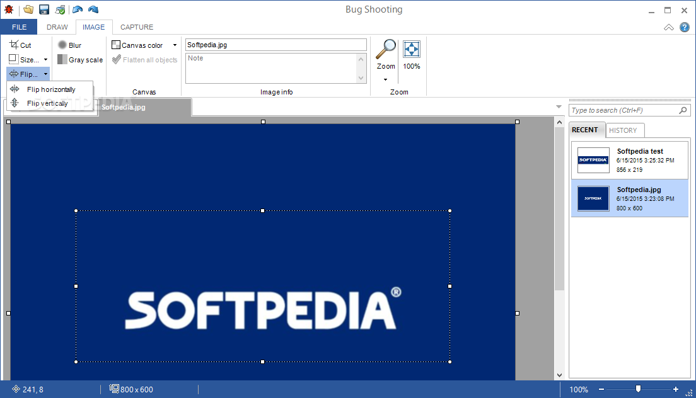Screen dimensions: 696x398
Task: Open the Size tool
Action: coord(24,59)
